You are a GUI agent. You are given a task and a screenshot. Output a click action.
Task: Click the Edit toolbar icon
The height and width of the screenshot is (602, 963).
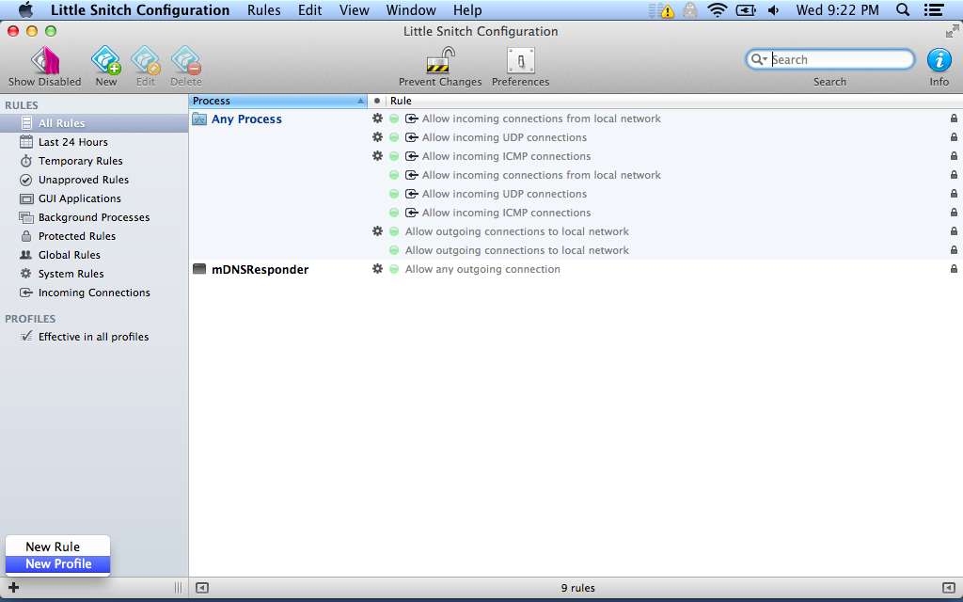[x=146, y=67]
